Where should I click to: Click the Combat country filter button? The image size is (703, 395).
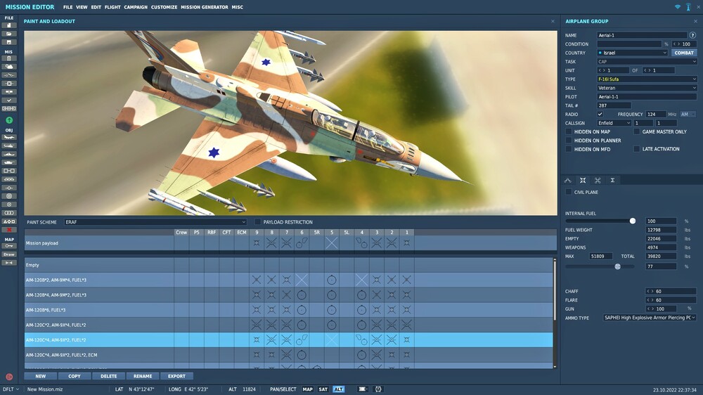(684, 53)
